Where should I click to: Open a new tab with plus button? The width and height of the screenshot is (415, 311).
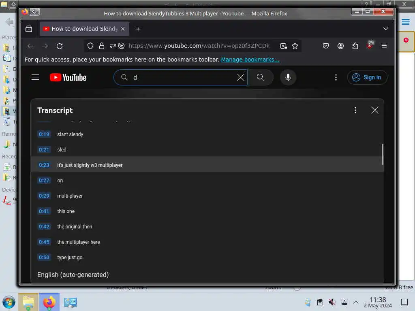point(138,29)
